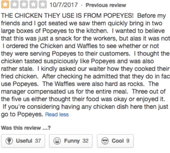170x153 pixels.
Task: Click the Useful count of 37
Action: coord(38,141)
